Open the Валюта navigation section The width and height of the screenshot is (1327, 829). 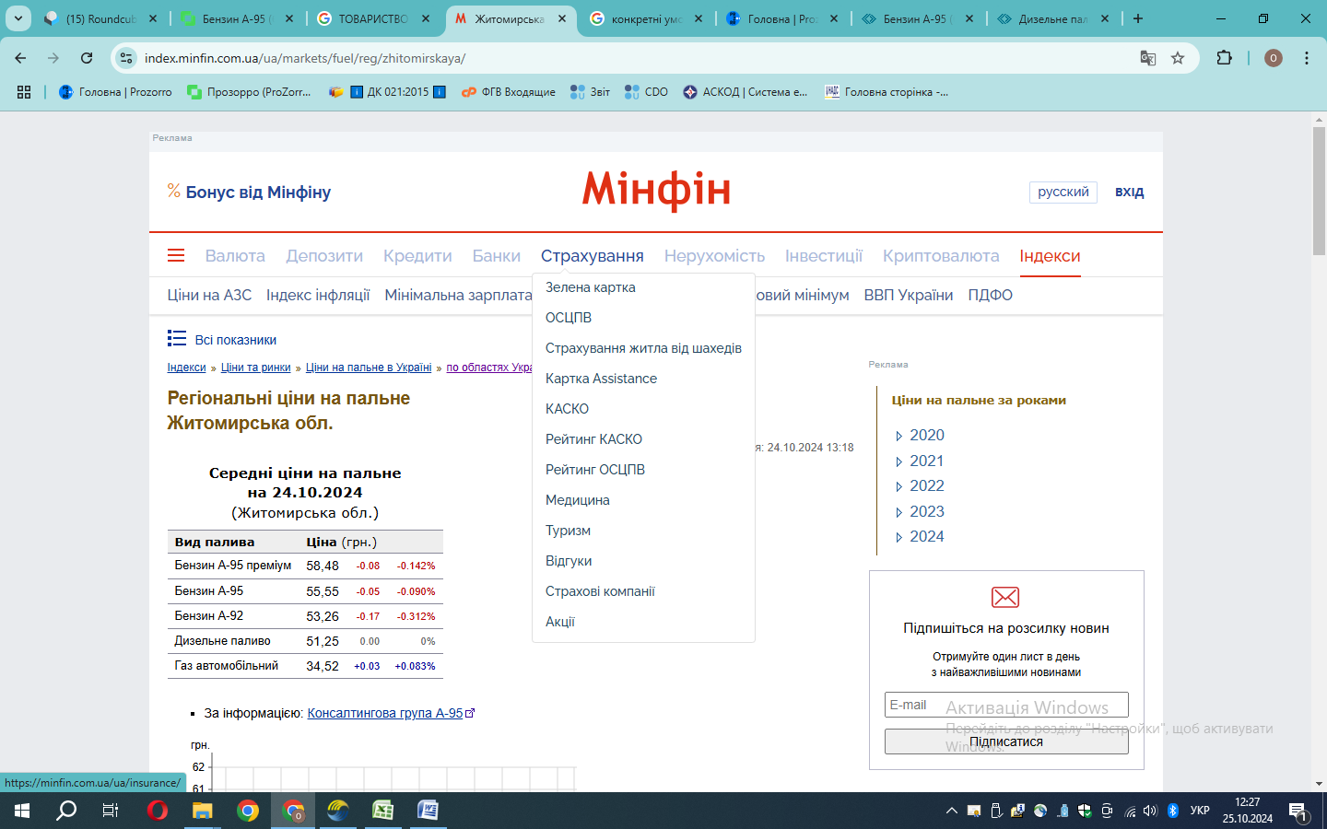235,256
